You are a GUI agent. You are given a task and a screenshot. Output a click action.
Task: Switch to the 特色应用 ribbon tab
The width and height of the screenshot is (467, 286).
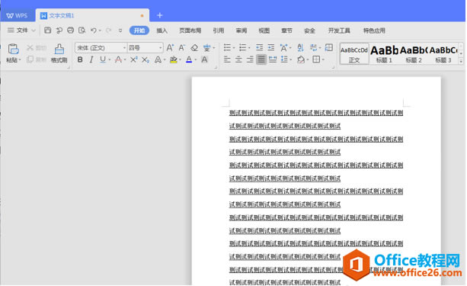374,31
